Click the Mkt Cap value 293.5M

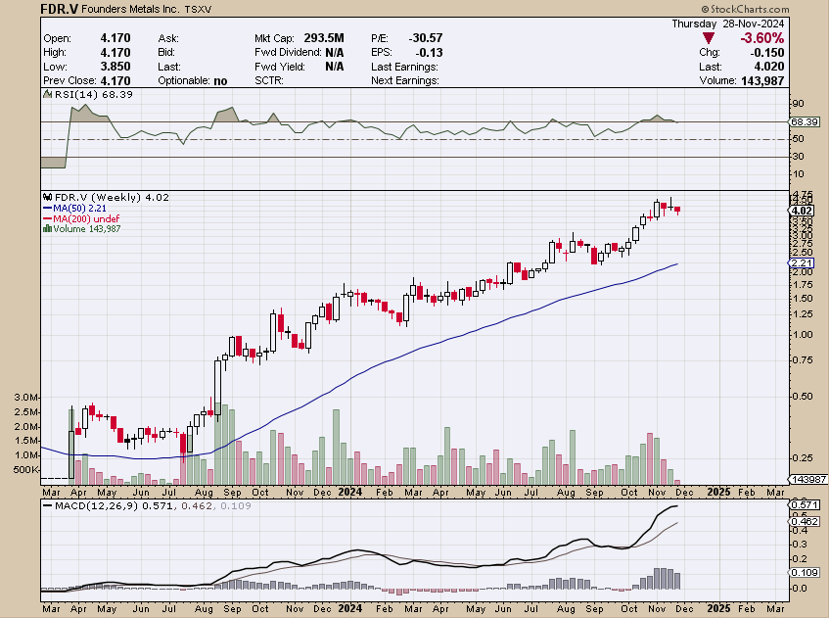coord(324,38)
